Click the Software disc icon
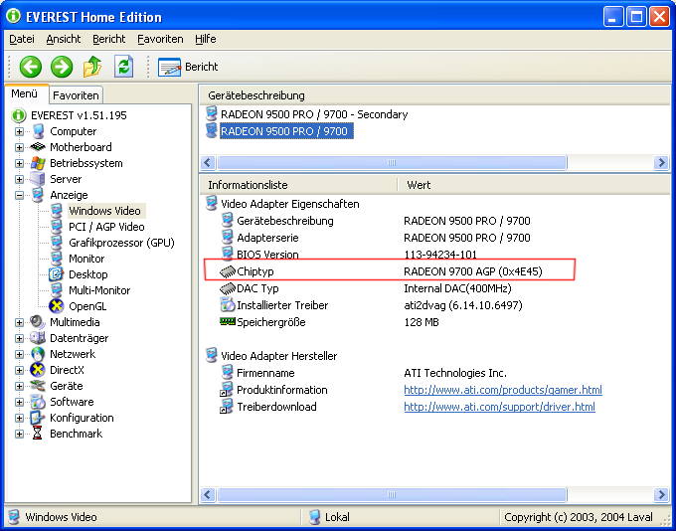The height and width of the screenshot is (531, 676). (x=38, y=402)
